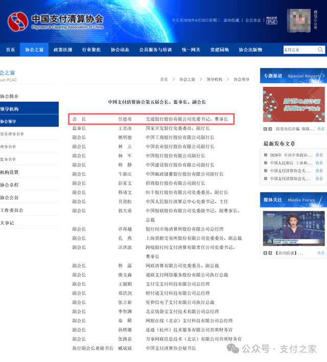This screenshot has height=362, width=327.
Task: Click the name 任德奇 in 会长 row
Action: click(x=125, y=119)
